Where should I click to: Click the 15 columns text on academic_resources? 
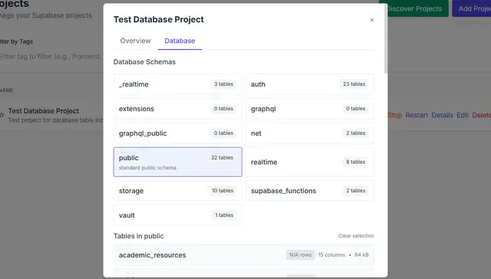click(x=331, y=255)
